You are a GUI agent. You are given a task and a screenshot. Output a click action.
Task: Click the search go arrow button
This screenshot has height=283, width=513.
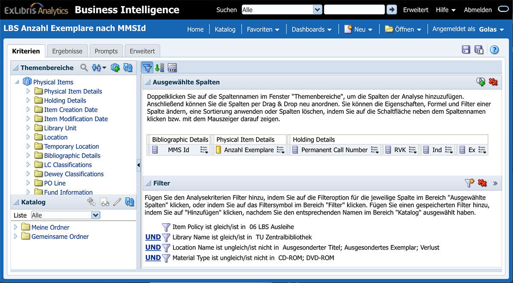coord(392,9)
